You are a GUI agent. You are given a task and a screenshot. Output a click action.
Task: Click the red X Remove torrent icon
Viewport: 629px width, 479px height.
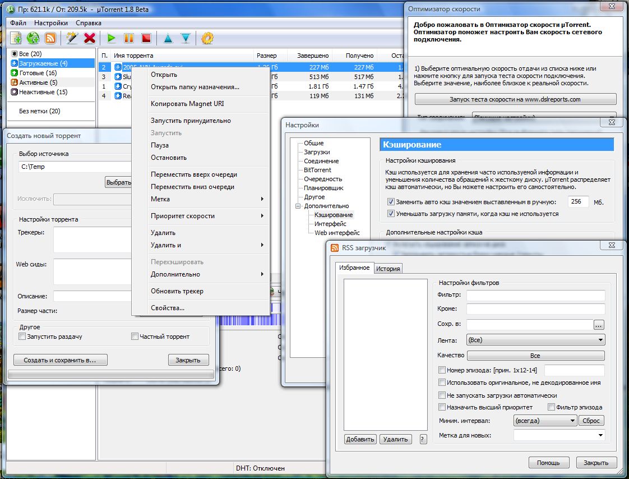[90, 38]
